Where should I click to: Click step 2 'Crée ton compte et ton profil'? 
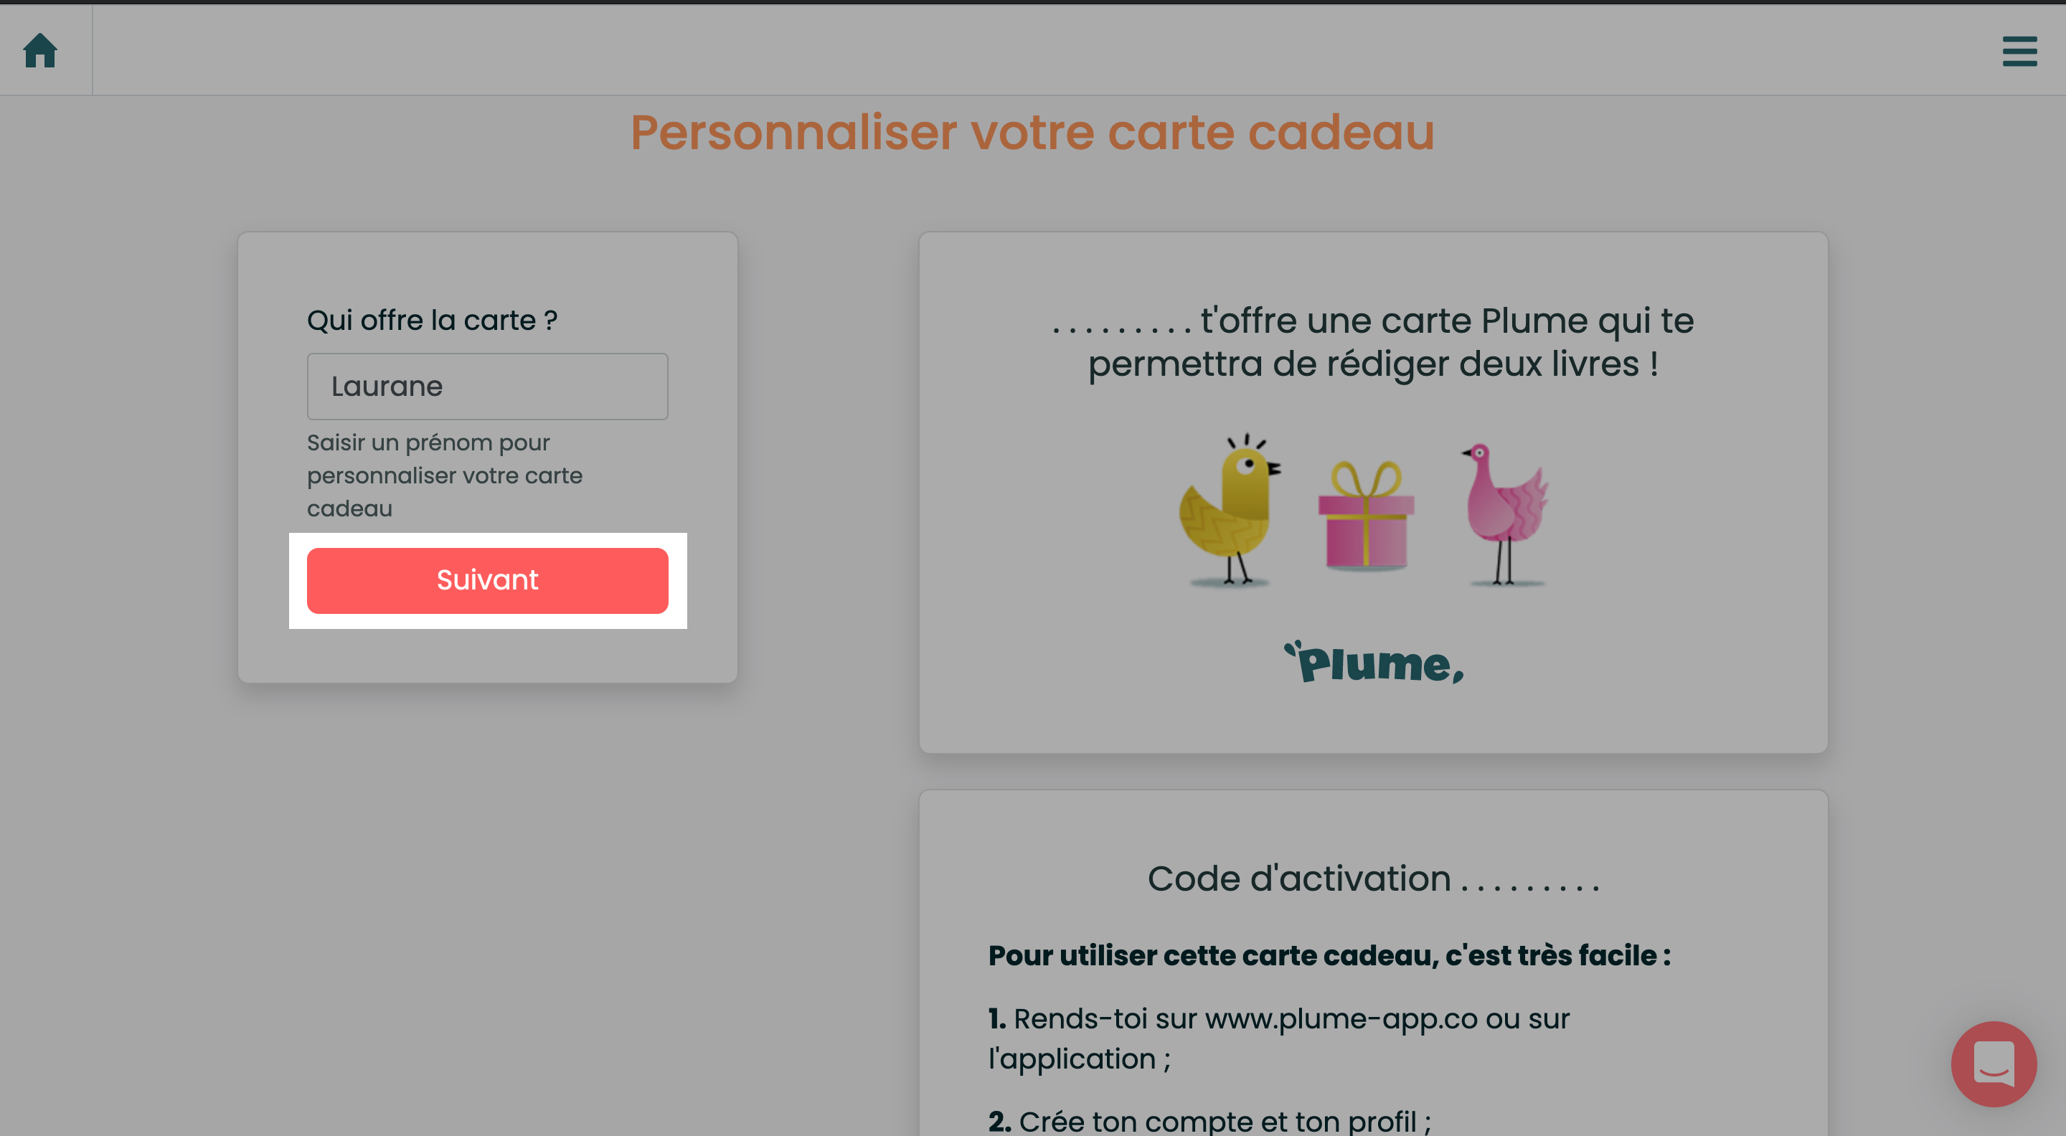coord(1209,1121)
